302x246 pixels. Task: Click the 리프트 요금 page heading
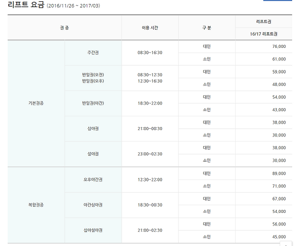[x=26, y=5]
